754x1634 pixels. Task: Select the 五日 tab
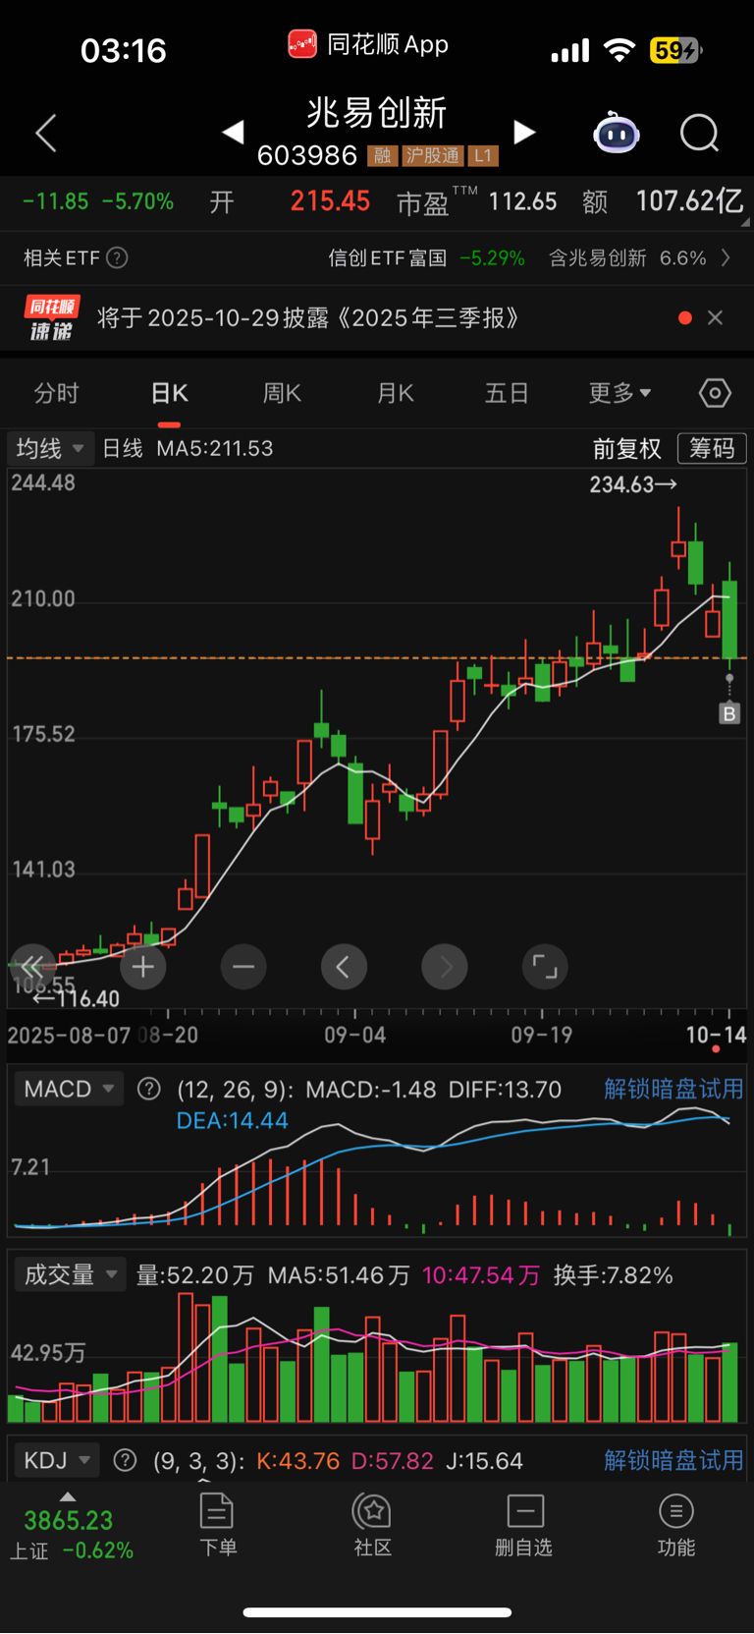tap(507, 393)
